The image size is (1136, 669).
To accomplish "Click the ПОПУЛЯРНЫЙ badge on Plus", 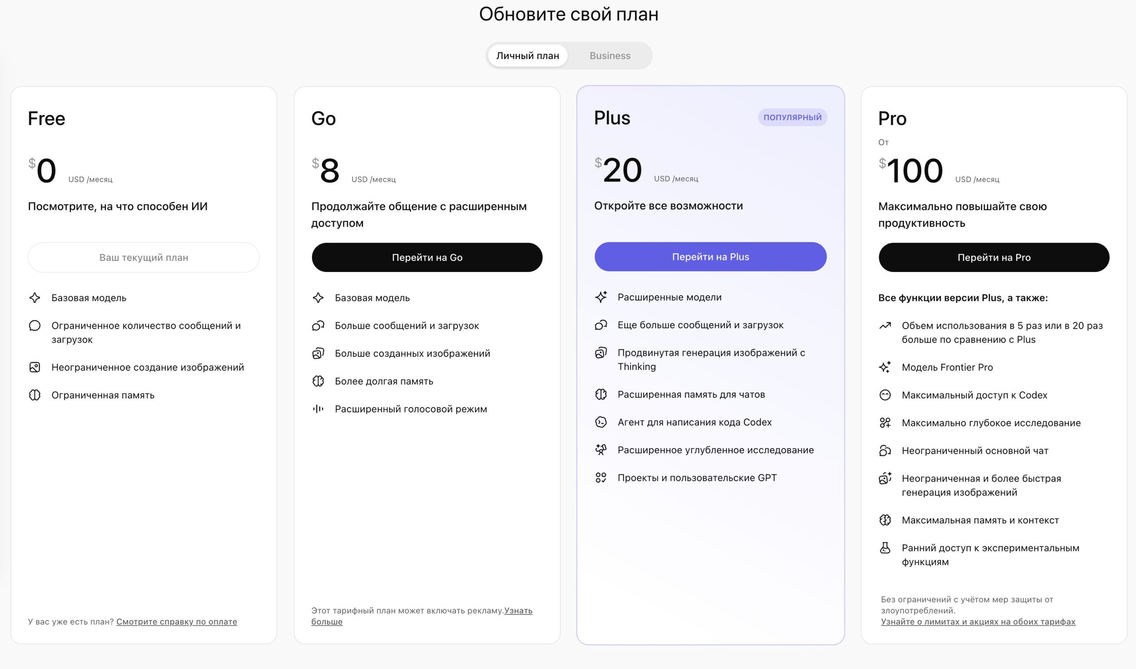I will click(x=793, y=117).
